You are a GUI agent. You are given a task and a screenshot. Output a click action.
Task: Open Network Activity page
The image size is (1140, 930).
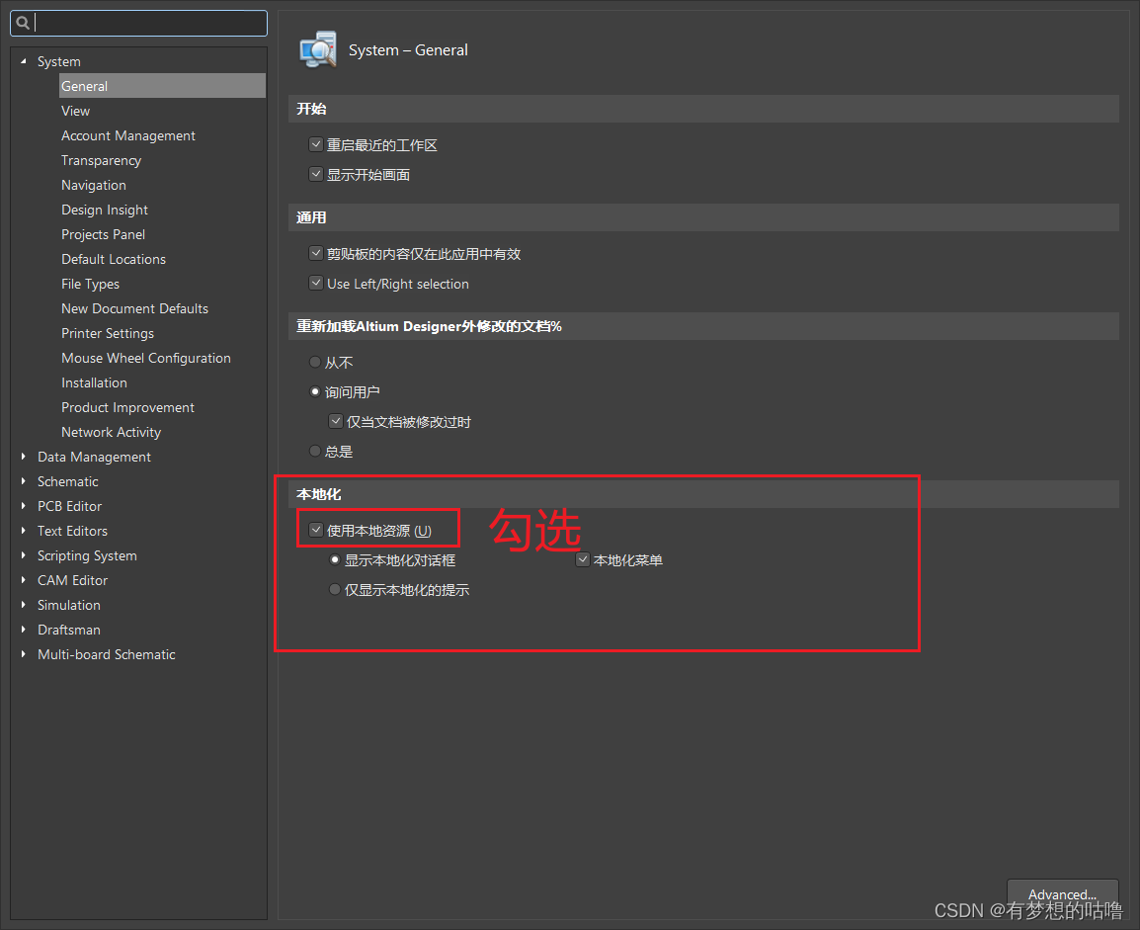click(x=112, y=432)
